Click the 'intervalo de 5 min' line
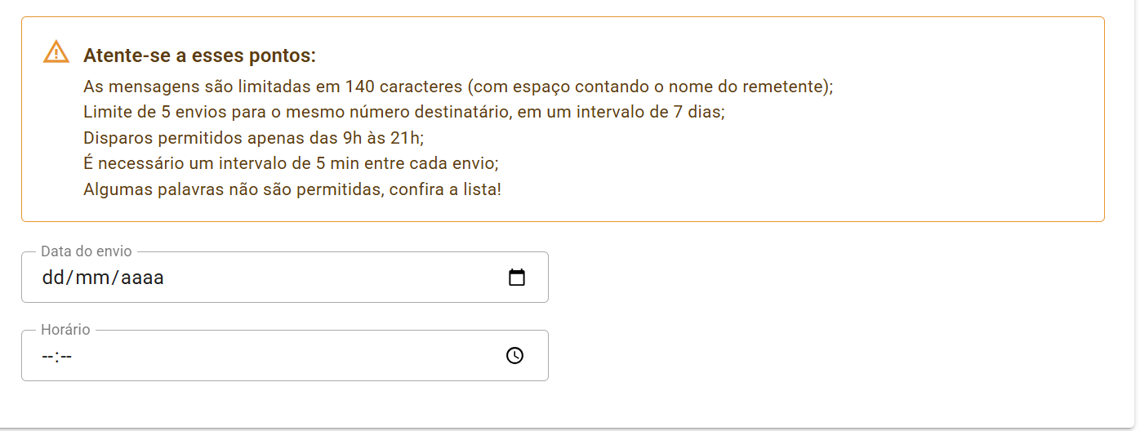Viewport: 1140px width, 431px height. point(291,163)
